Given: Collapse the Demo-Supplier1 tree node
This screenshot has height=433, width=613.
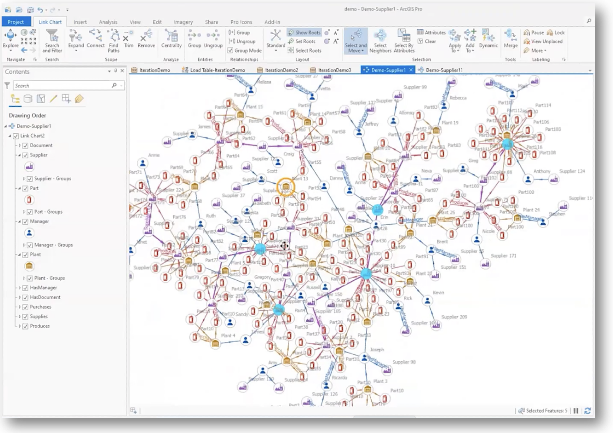Looking at the screenshot, I should tap(6, 126).
